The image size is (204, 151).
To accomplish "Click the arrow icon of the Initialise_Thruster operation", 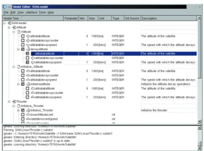I will [28, 110].
